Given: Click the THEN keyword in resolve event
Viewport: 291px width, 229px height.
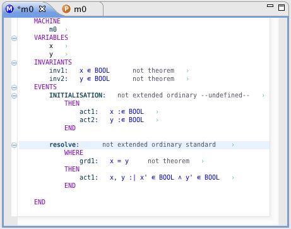Looking at the screenshot, I should tap(72, 169).
